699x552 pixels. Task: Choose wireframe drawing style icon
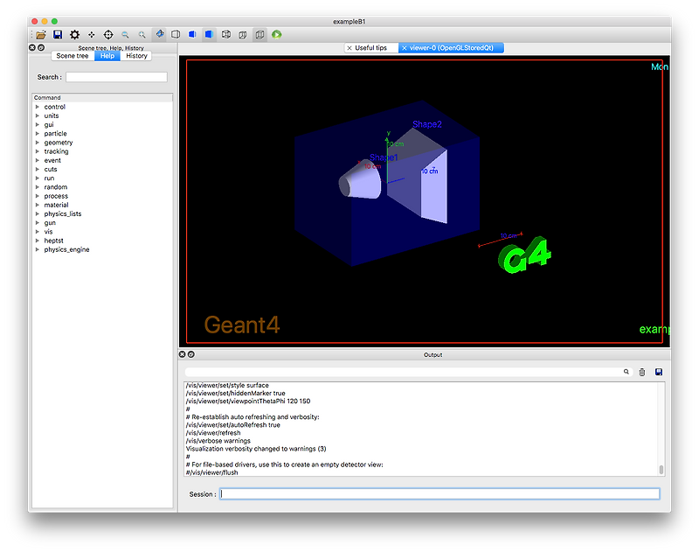(226, 34)
